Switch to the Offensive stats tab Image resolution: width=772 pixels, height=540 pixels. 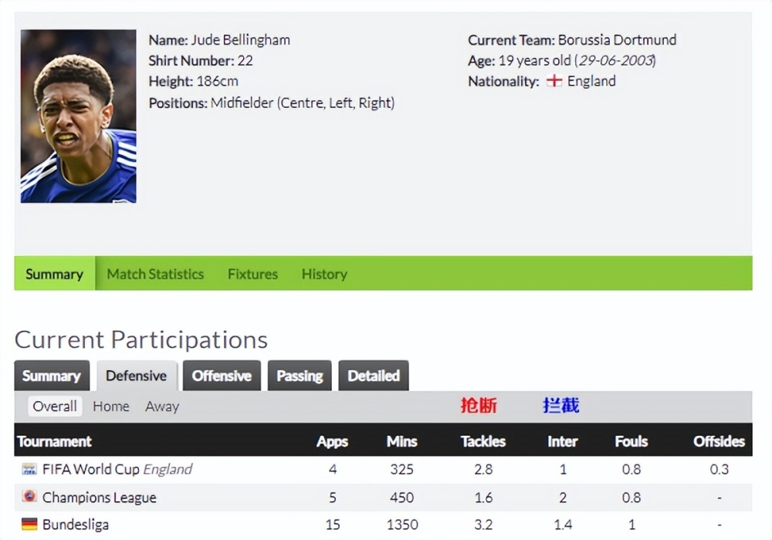click(x=222, y=376)
